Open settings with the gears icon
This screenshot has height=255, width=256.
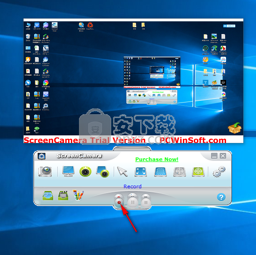click(x=219, y=172)
